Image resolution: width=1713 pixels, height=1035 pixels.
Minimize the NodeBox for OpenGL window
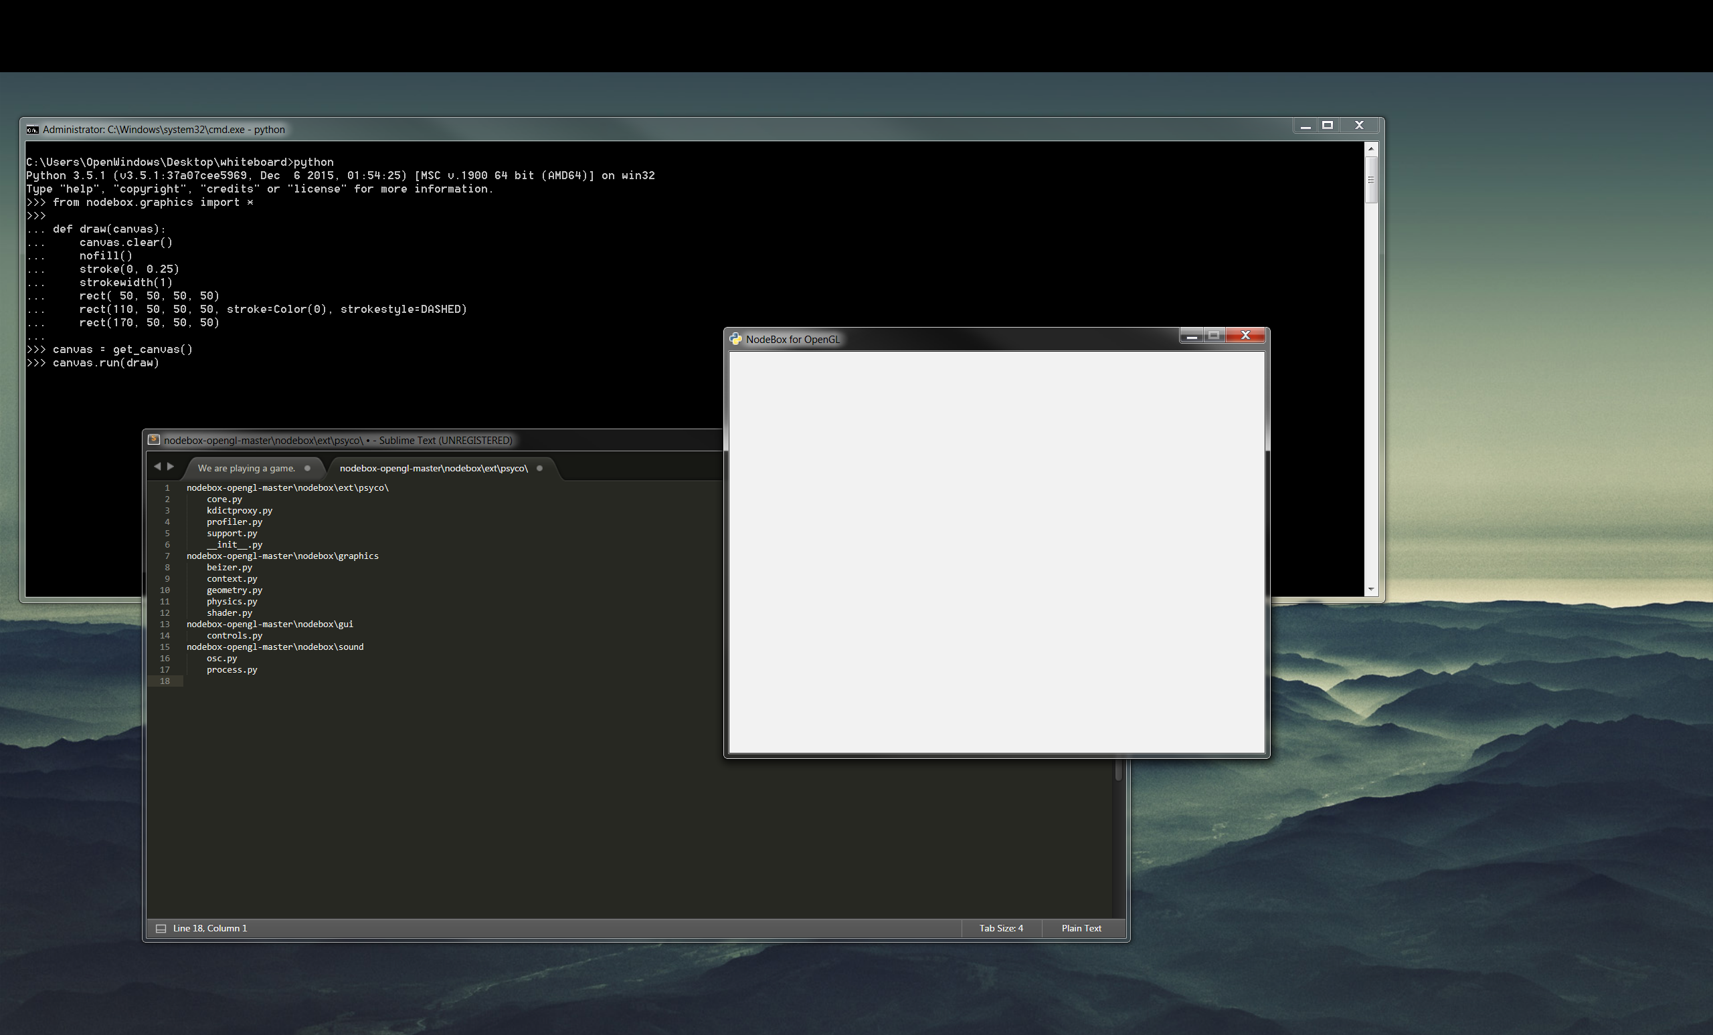[x=1192, y=336]
